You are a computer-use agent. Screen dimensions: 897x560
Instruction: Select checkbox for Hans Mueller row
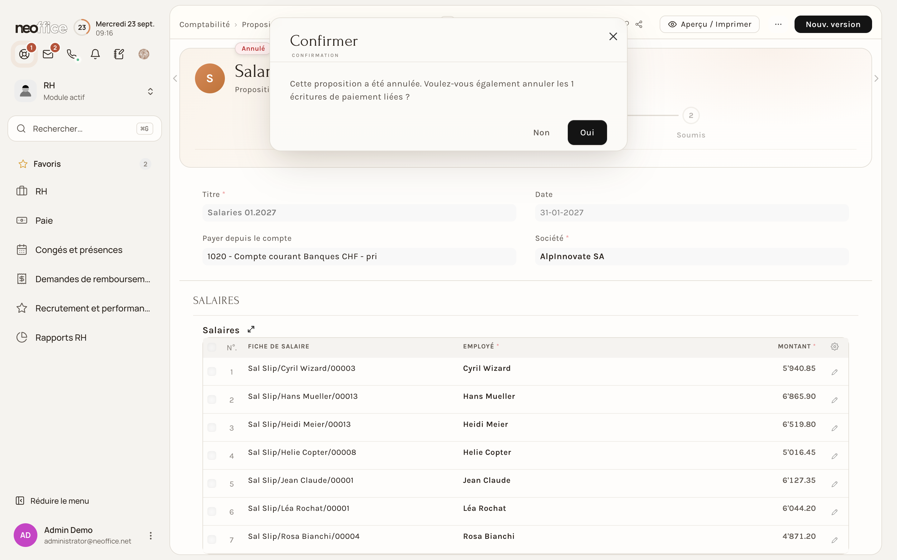coord(212,399)
